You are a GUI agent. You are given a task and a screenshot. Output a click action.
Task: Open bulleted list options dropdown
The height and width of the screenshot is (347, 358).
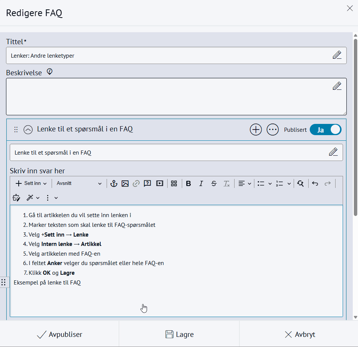(x=270, y=183)
